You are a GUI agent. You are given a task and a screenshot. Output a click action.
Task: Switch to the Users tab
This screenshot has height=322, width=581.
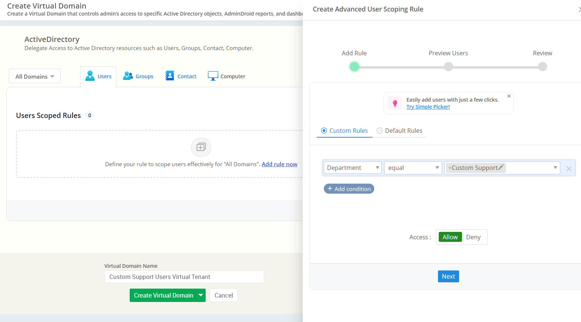click(x=98, y=76)
